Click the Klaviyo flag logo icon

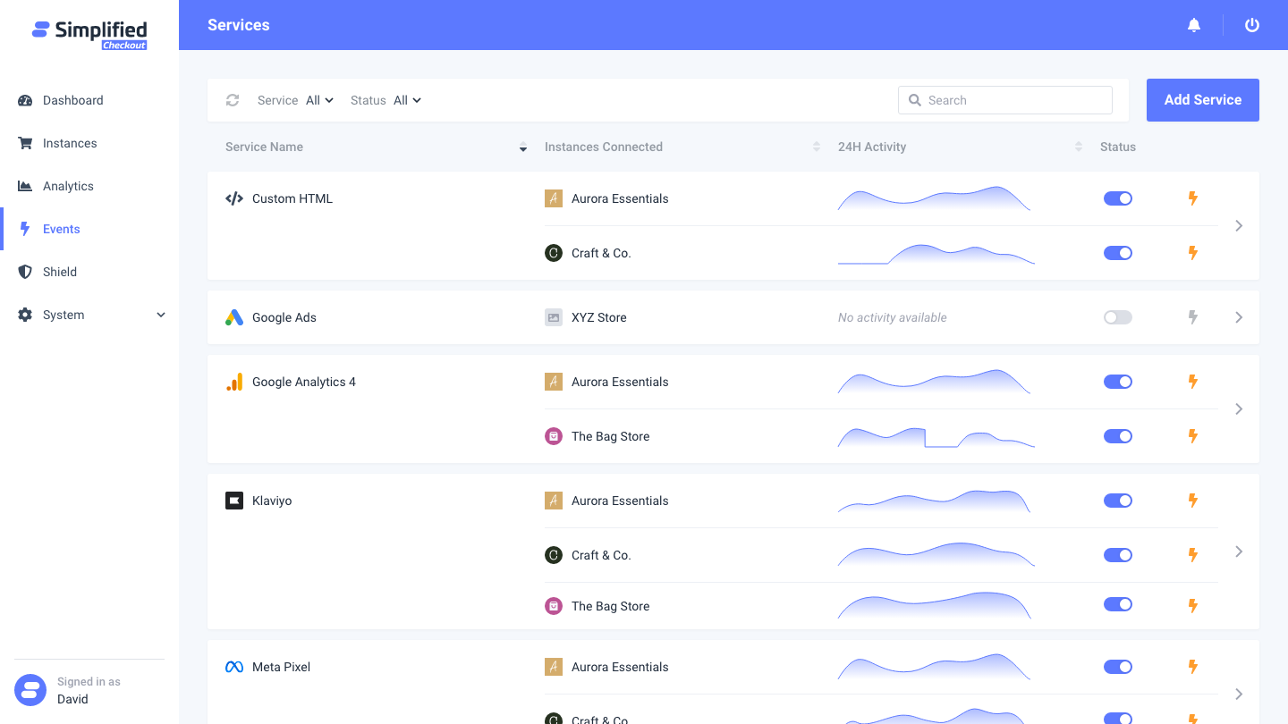[234, 501]
